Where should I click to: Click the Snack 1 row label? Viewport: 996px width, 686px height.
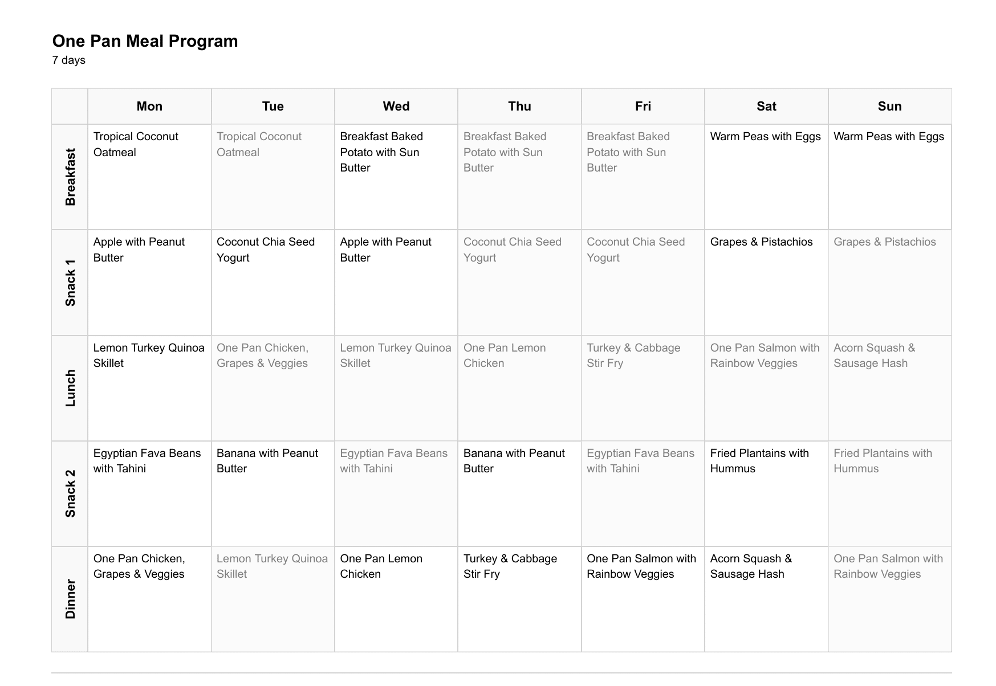coord(70,283)
